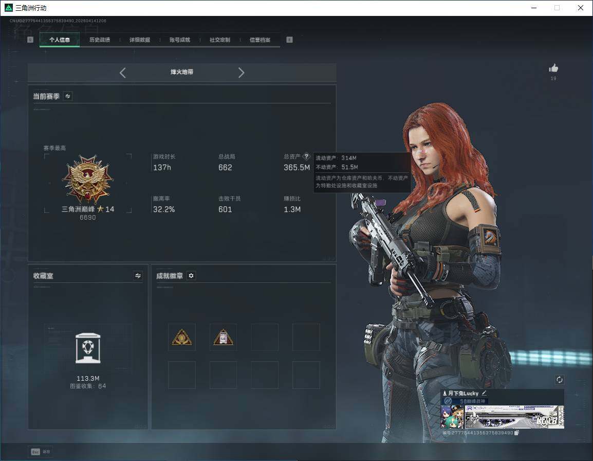Click the anime profile avatar thumbnail

452,417
